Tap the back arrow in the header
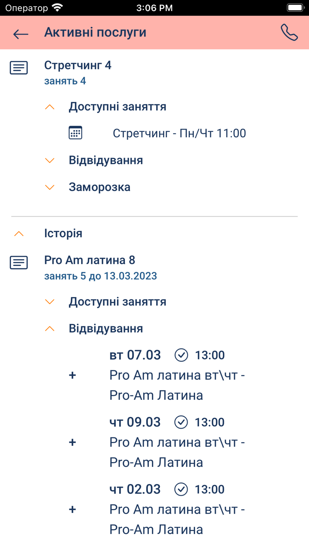This screenshot has height=549, width=309. pyautogui.click(x=20, y=34)
